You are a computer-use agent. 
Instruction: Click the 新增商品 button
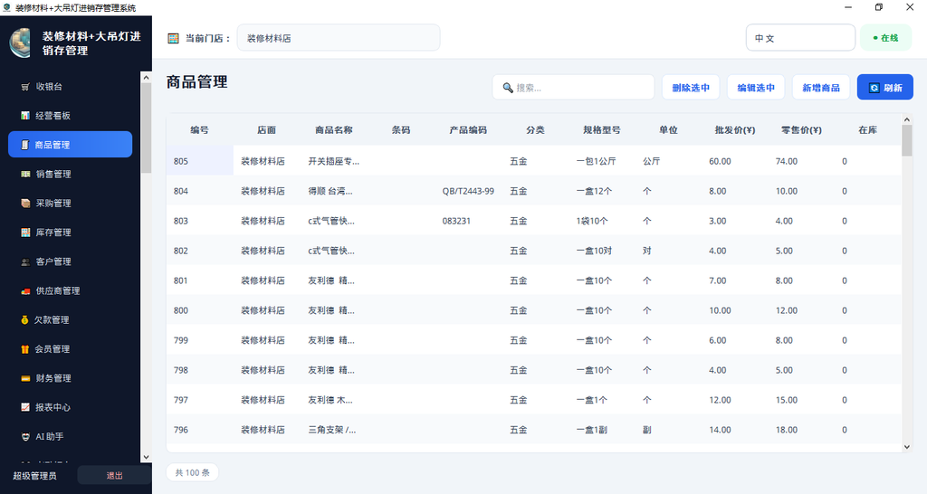[820, 88]
